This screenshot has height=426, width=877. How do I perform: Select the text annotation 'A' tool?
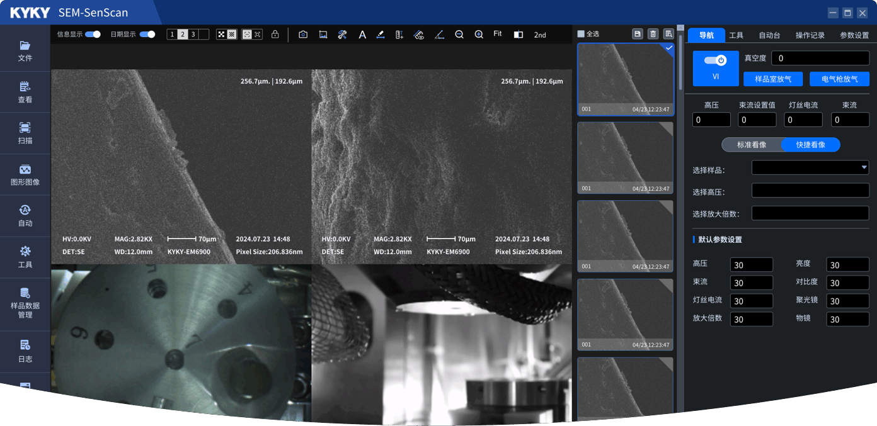click(x=362, y=35)
